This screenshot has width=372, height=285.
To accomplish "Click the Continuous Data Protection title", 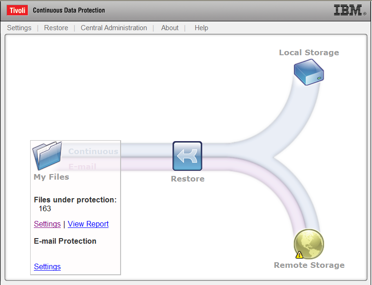I will [69, 10].
